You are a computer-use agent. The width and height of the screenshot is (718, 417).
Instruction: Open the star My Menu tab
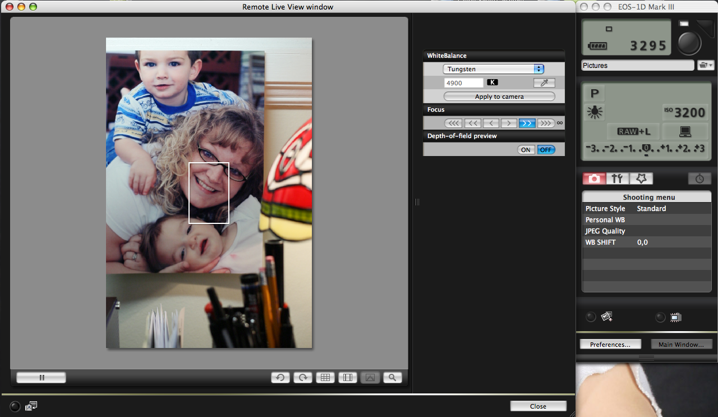[x=641, y=178]
